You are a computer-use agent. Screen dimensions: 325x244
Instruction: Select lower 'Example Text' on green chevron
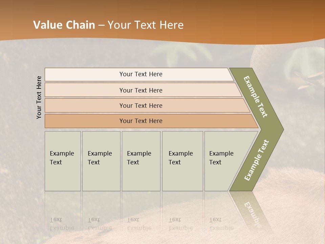point(256,160)
